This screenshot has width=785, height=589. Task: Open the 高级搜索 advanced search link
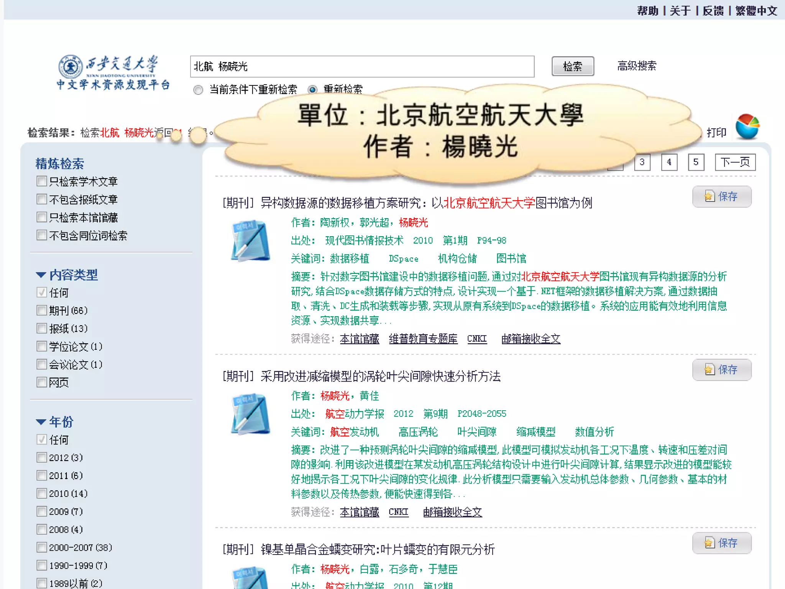point(636,66)
